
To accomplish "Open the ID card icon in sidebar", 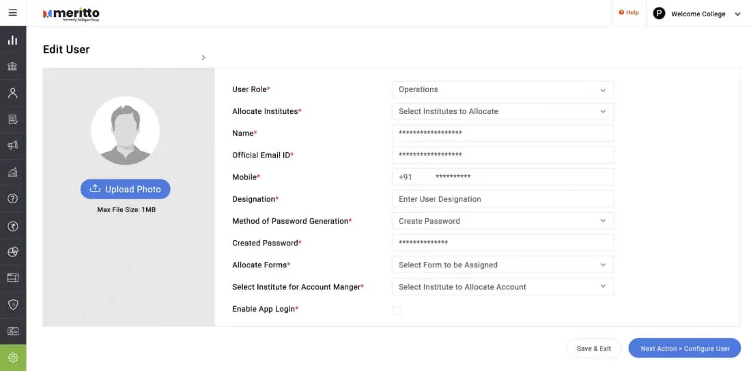I will point(13,331).
